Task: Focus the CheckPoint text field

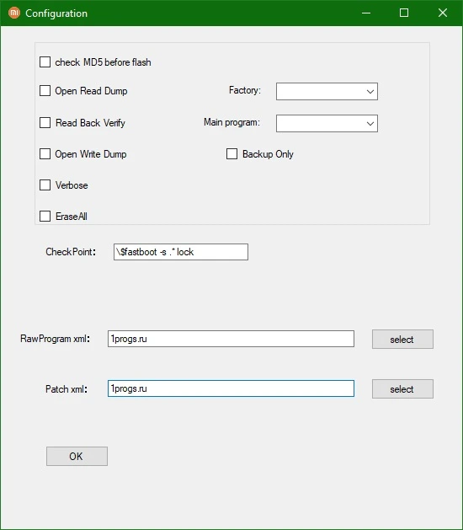Action: [x=181, y=252]
